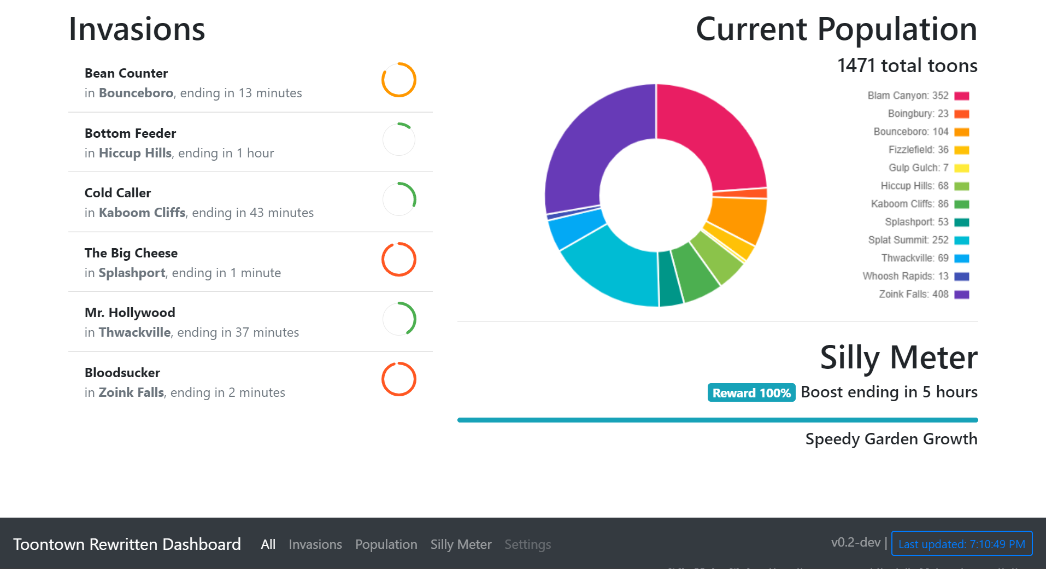The height and width of the screenshot is (569, 1046).
Task: Click the 'Bounceboro: 104' legend label
Action: [x=911, y=132]
